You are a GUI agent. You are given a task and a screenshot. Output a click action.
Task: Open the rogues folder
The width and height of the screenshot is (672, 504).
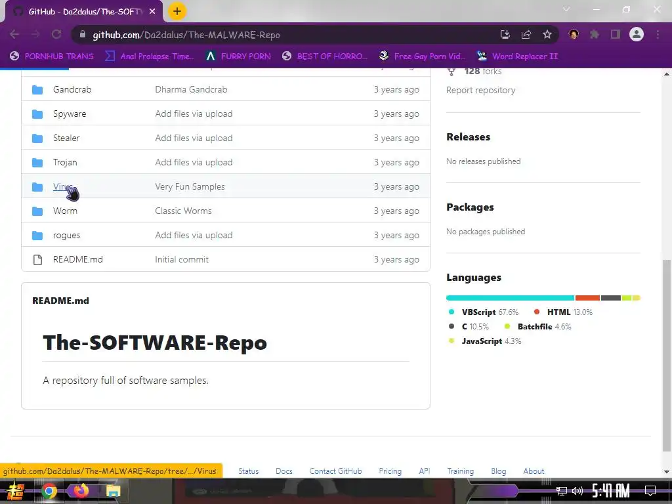pos(66,236)
